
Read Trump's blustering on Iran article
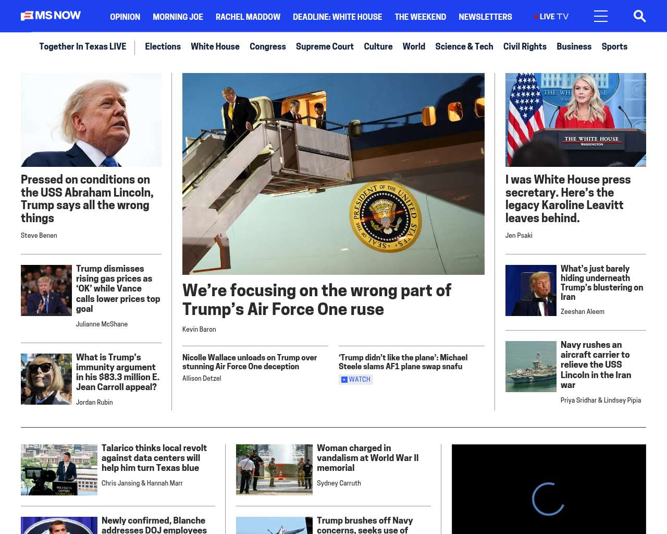pyautogui.click(x=602, y=283)
